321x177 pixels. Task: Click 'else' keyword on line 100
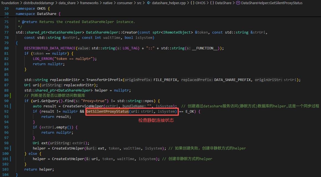pos(33,153)
